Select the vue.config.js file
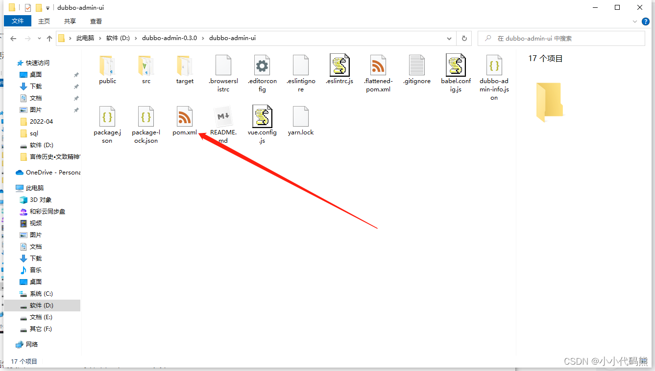655x371 pixels. [x=262, y=125]
